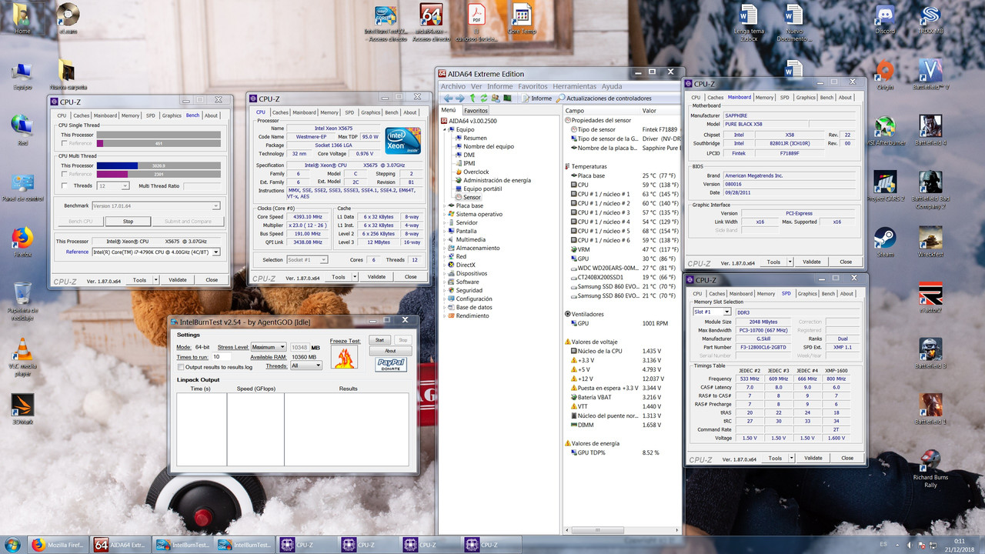
Task: Switch to Favoritos tab in AIDA64 panel
Action: [476, 111]
